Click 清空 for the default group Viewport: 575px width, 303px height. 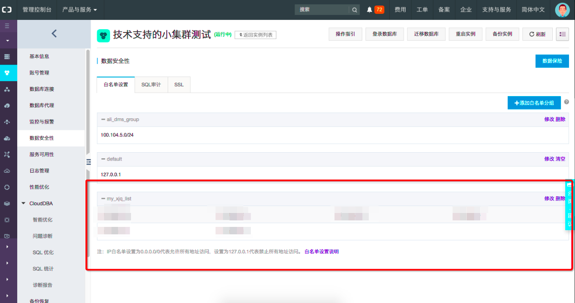[561, 159]
